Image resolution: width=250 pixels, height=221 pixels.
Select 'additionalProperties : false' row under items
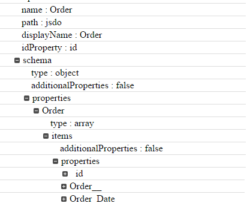click(x=123, y=148)
